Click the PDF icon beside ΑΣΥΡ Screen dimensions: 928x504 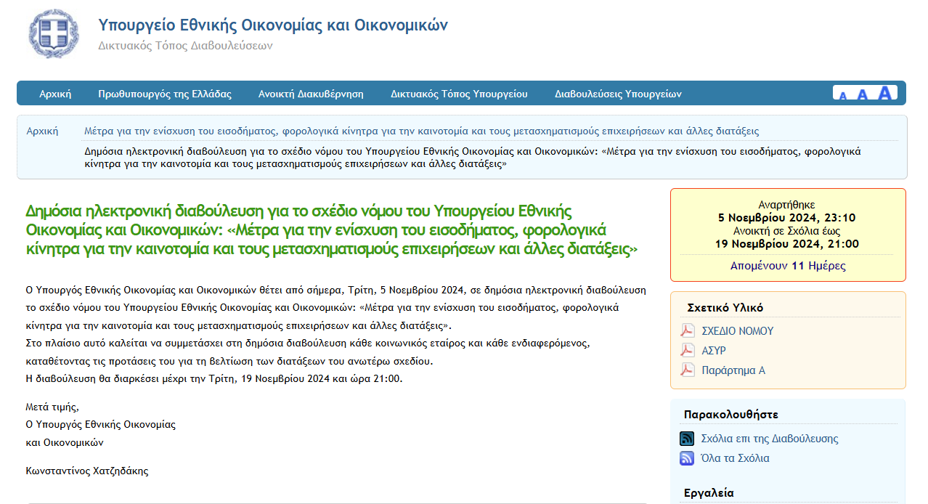687,351
